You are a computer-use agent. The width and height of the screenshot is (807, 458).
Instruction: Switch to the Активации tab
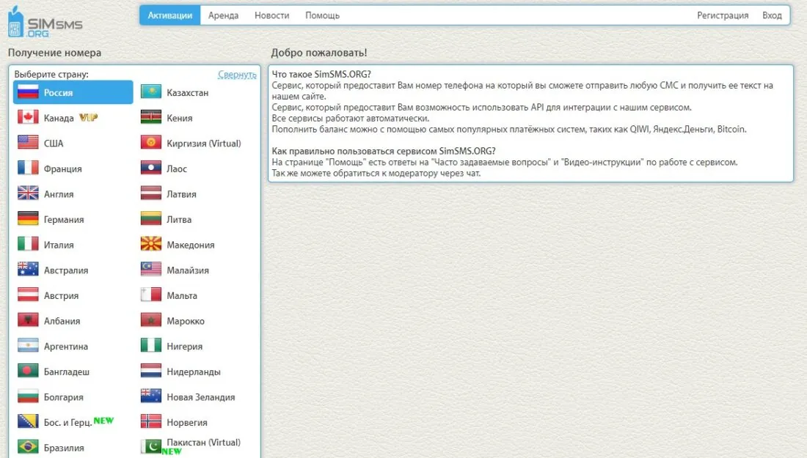[169, 15]
